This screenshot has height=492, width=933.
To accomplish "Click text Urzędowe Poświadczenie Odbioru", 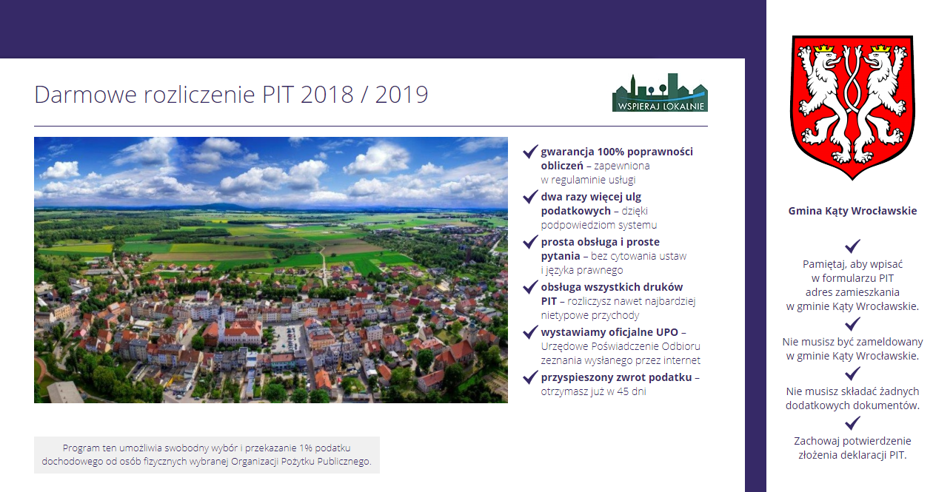I will coord(621,346).
